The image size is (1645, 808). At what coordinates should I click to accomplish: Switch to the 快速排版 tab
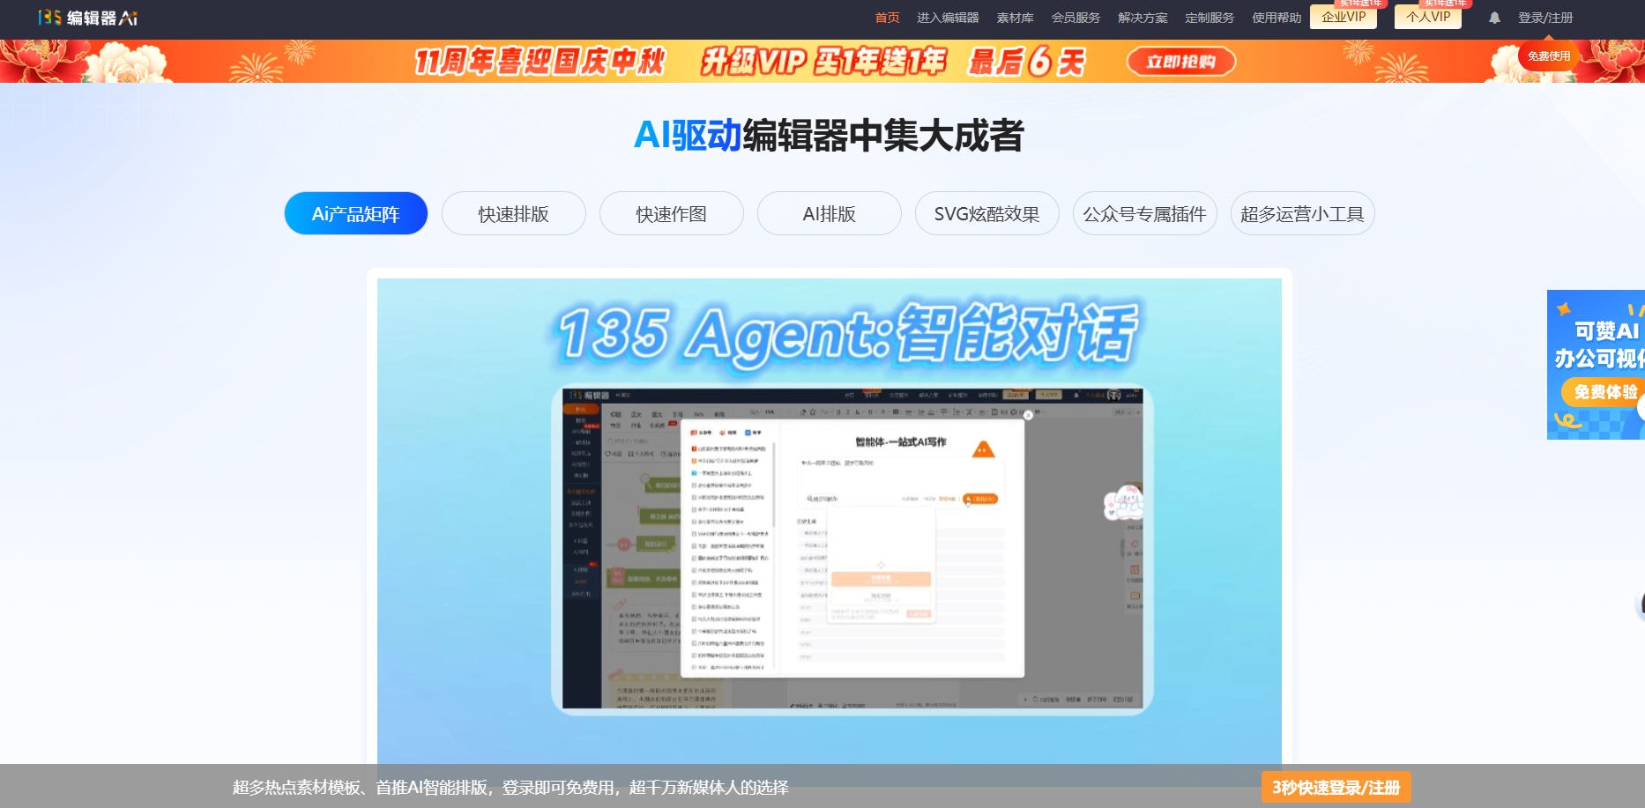point(513,213)
